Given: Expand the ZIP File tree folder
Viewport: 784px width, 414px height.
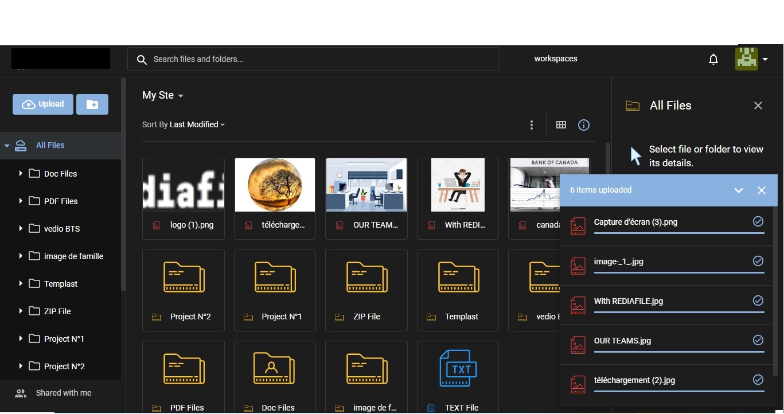Looking at the screenshot, I should 21,311.
